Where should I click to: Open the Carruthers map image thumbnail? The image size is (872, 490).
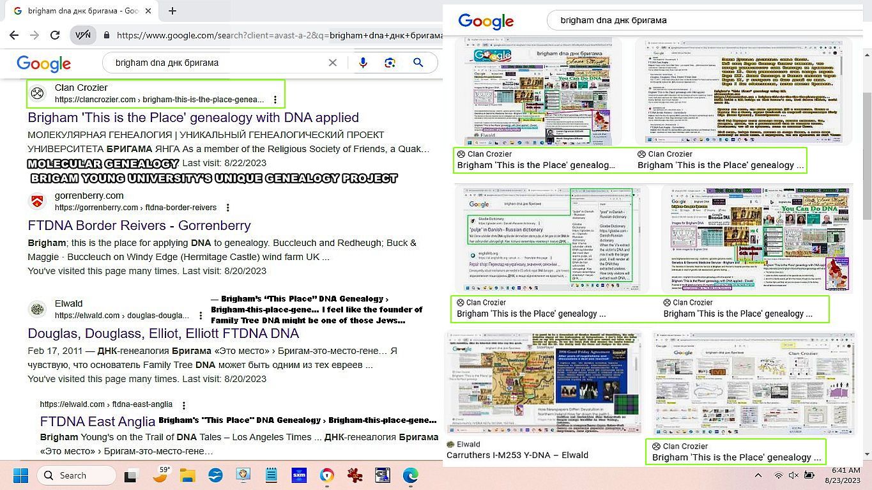point(544,384)
